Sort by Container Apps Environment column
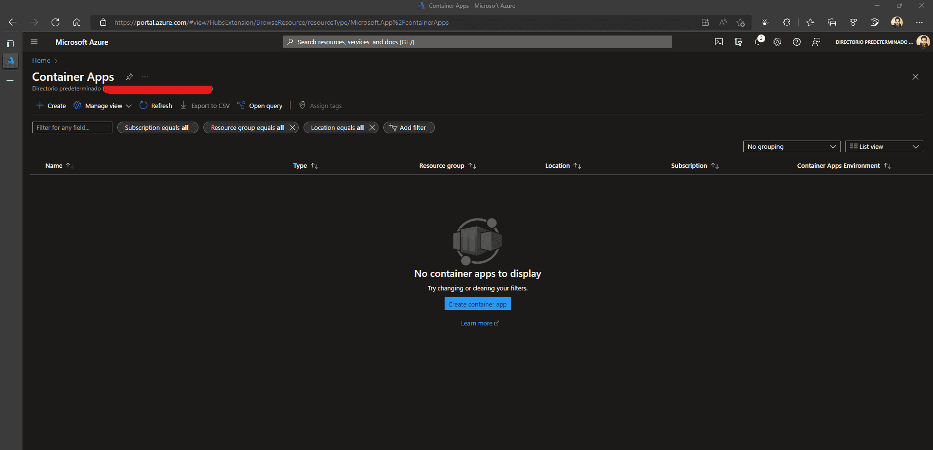 pos(844,166)
